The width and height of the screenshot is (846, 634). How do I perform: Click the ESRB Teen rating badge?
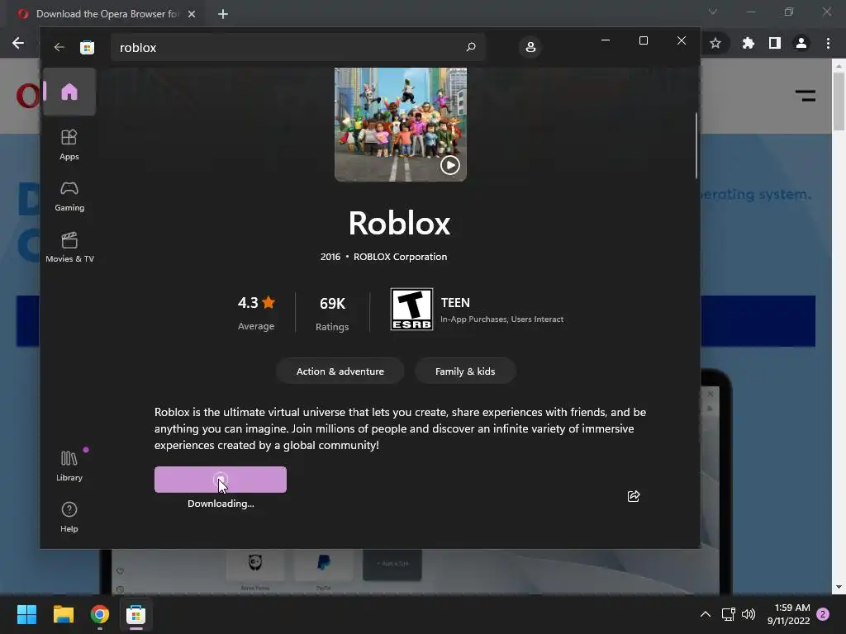411,309
